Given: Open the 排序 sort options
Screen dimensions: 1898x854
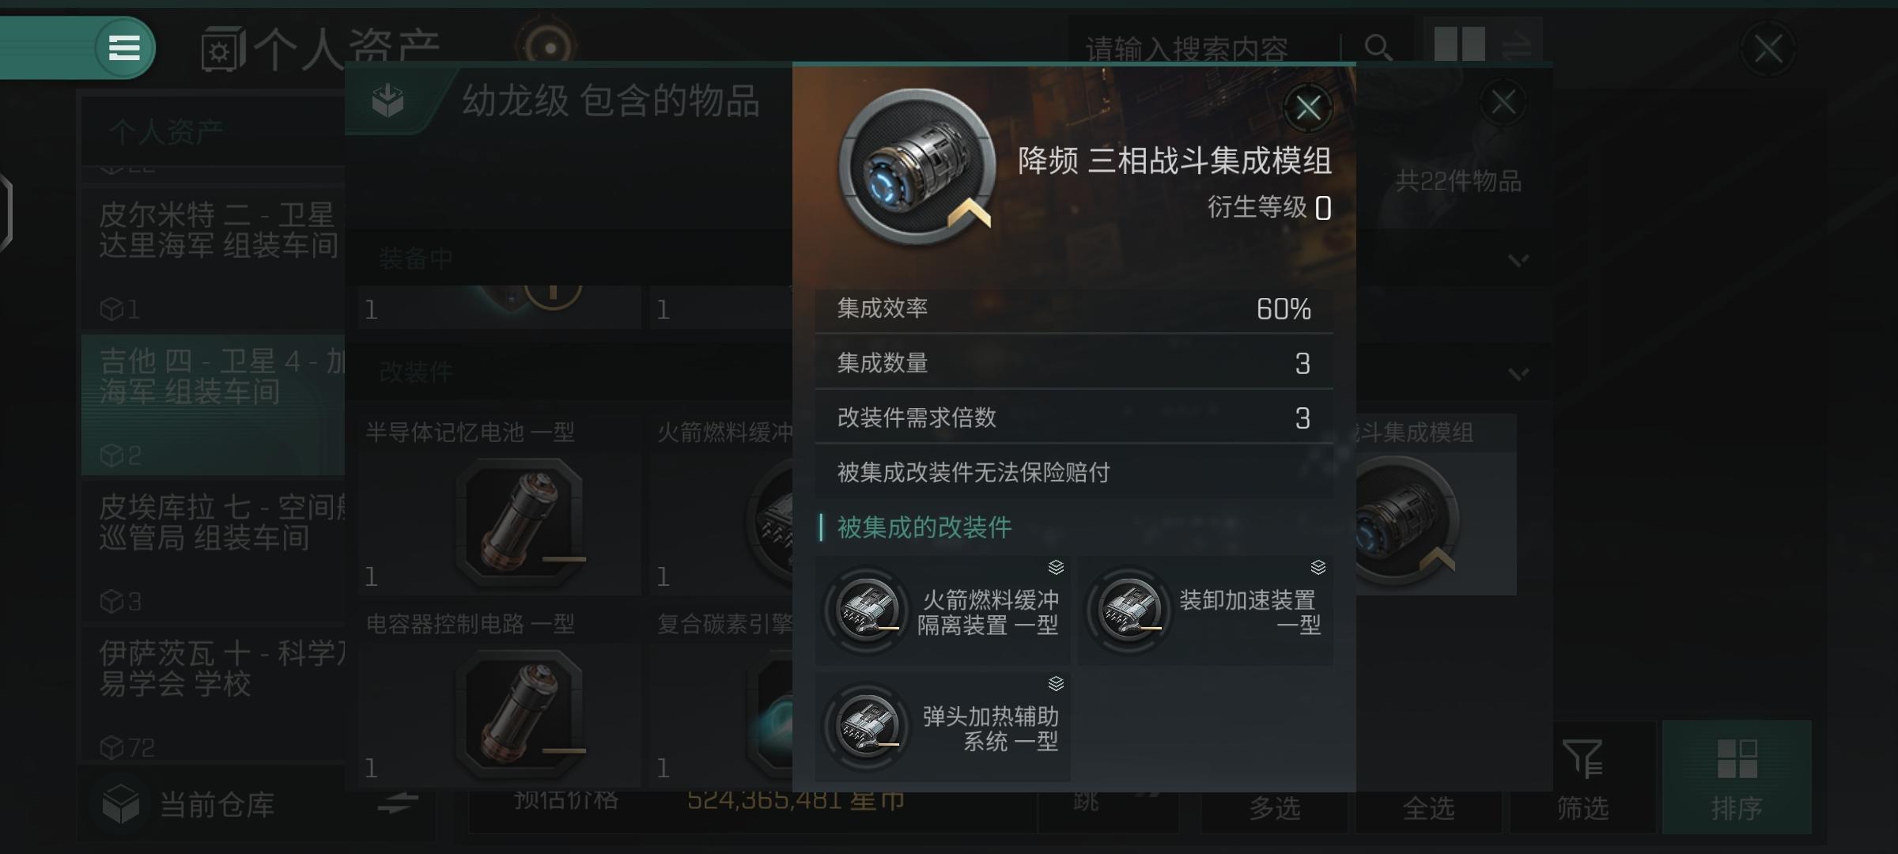Looking at the screenshot, I should point(1737,778).
